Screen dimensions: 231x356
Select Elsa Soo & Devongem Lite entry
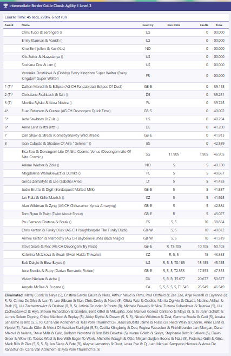click(116, 154)
